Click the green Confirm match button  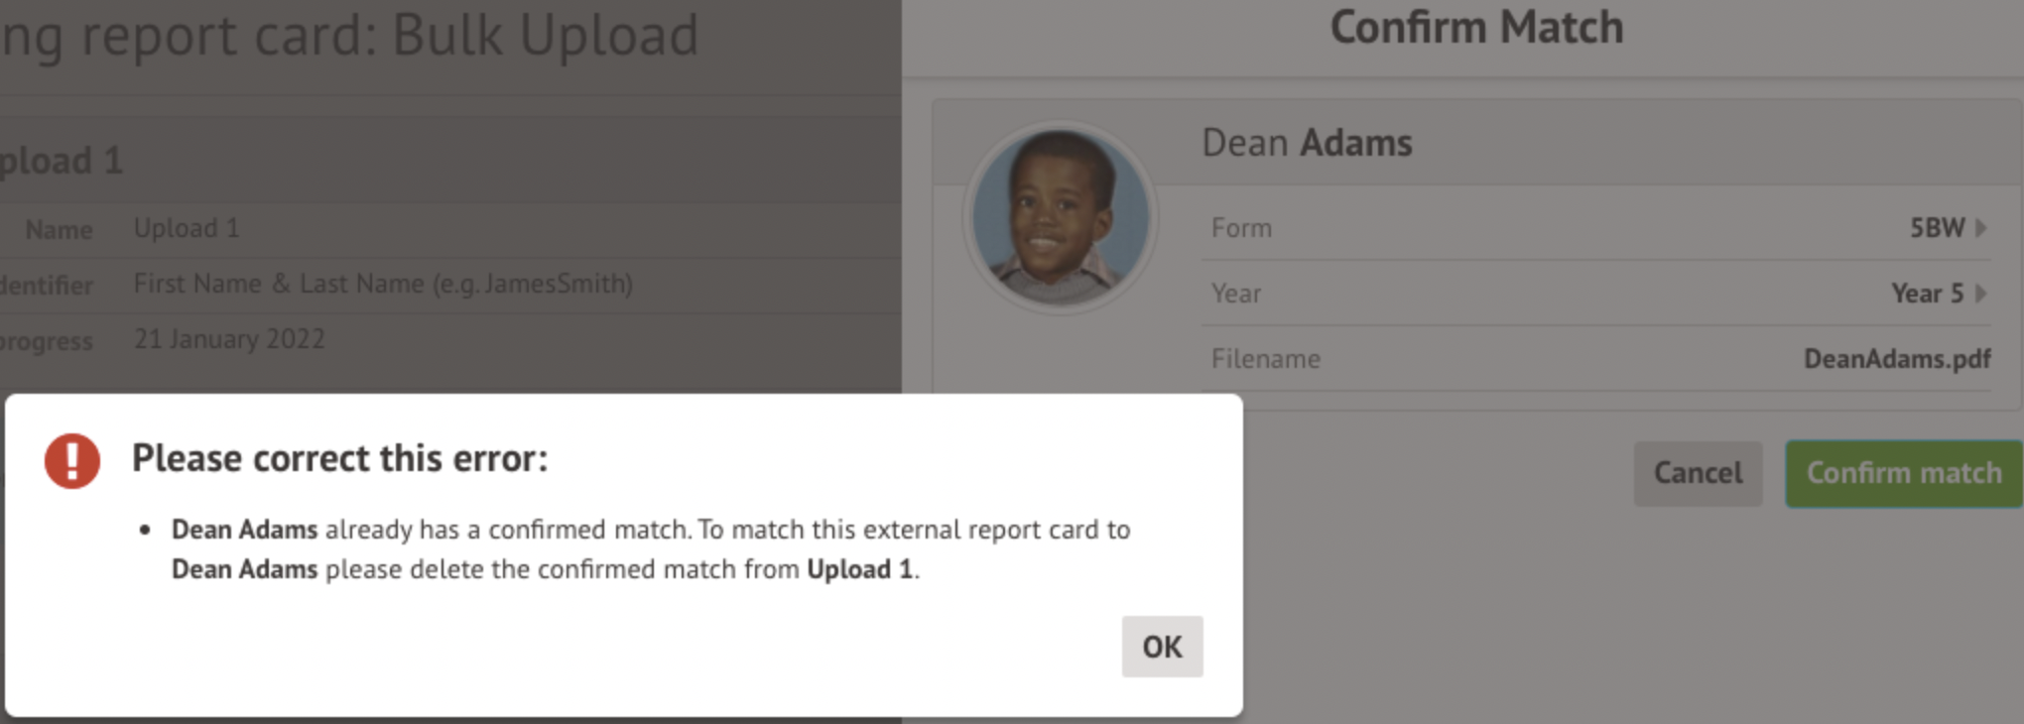click(1903, 473)
